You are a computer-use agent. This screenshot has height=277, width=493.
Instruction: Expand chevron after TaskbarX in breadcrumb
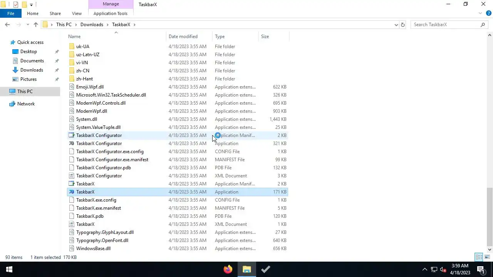(134, 25)
